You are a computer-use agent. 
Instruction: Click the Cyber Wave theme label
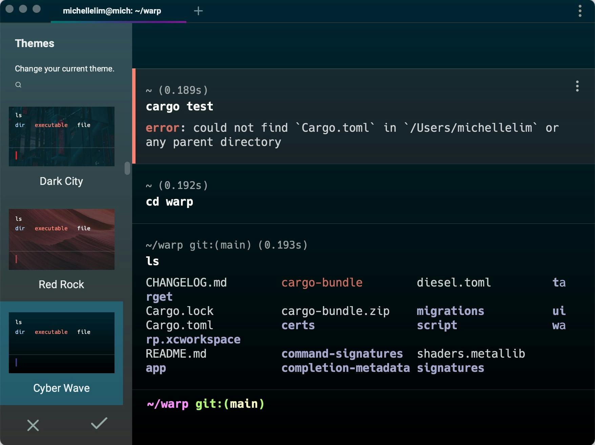click(61, 388)
